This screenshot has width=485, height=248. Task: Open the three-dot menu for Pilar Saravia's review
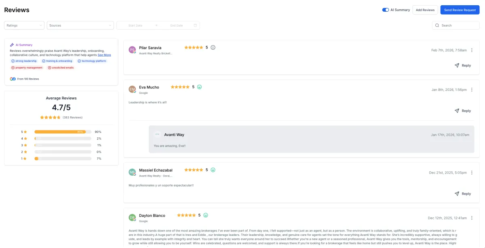pos(472,50)
